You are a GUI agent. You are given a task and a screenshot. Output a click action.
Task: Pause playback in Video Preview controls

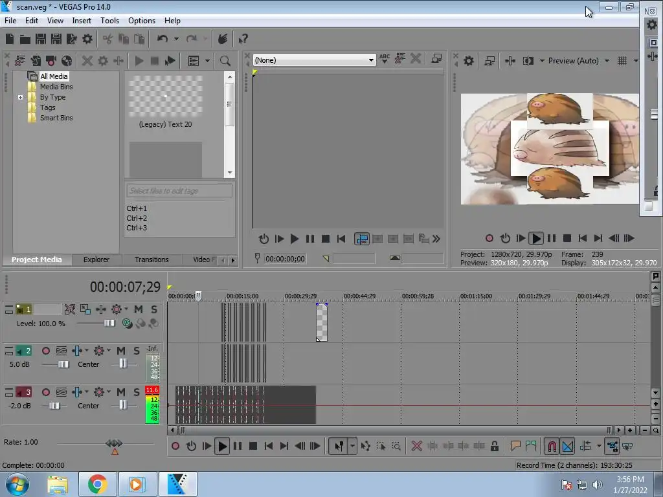click(x=552, y=238)
